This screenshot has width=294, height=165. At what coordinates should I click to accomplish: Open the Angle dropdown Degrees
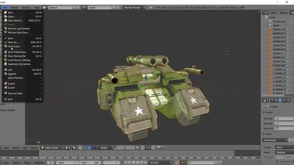click(284, 152)
